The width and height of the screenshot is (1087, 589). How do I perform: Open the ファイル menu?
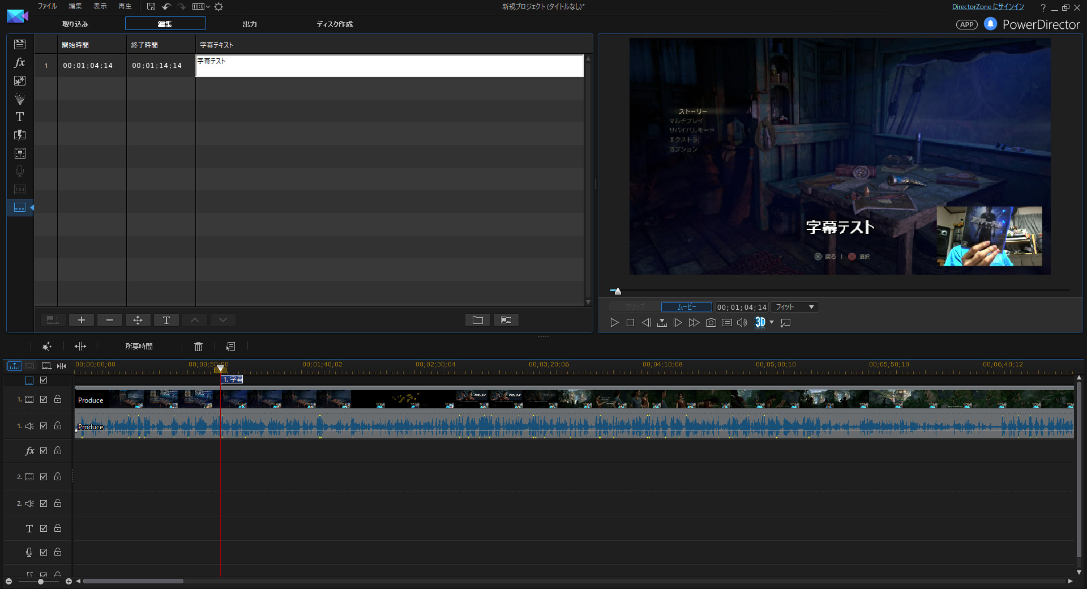point(48,6)
